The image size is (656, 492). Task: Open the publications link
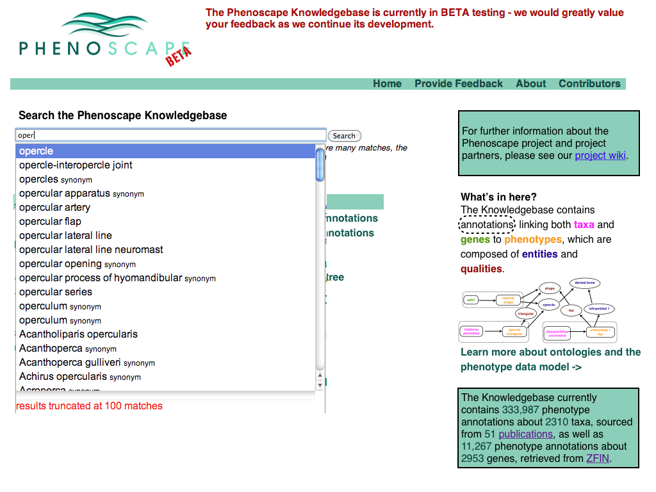525,434
